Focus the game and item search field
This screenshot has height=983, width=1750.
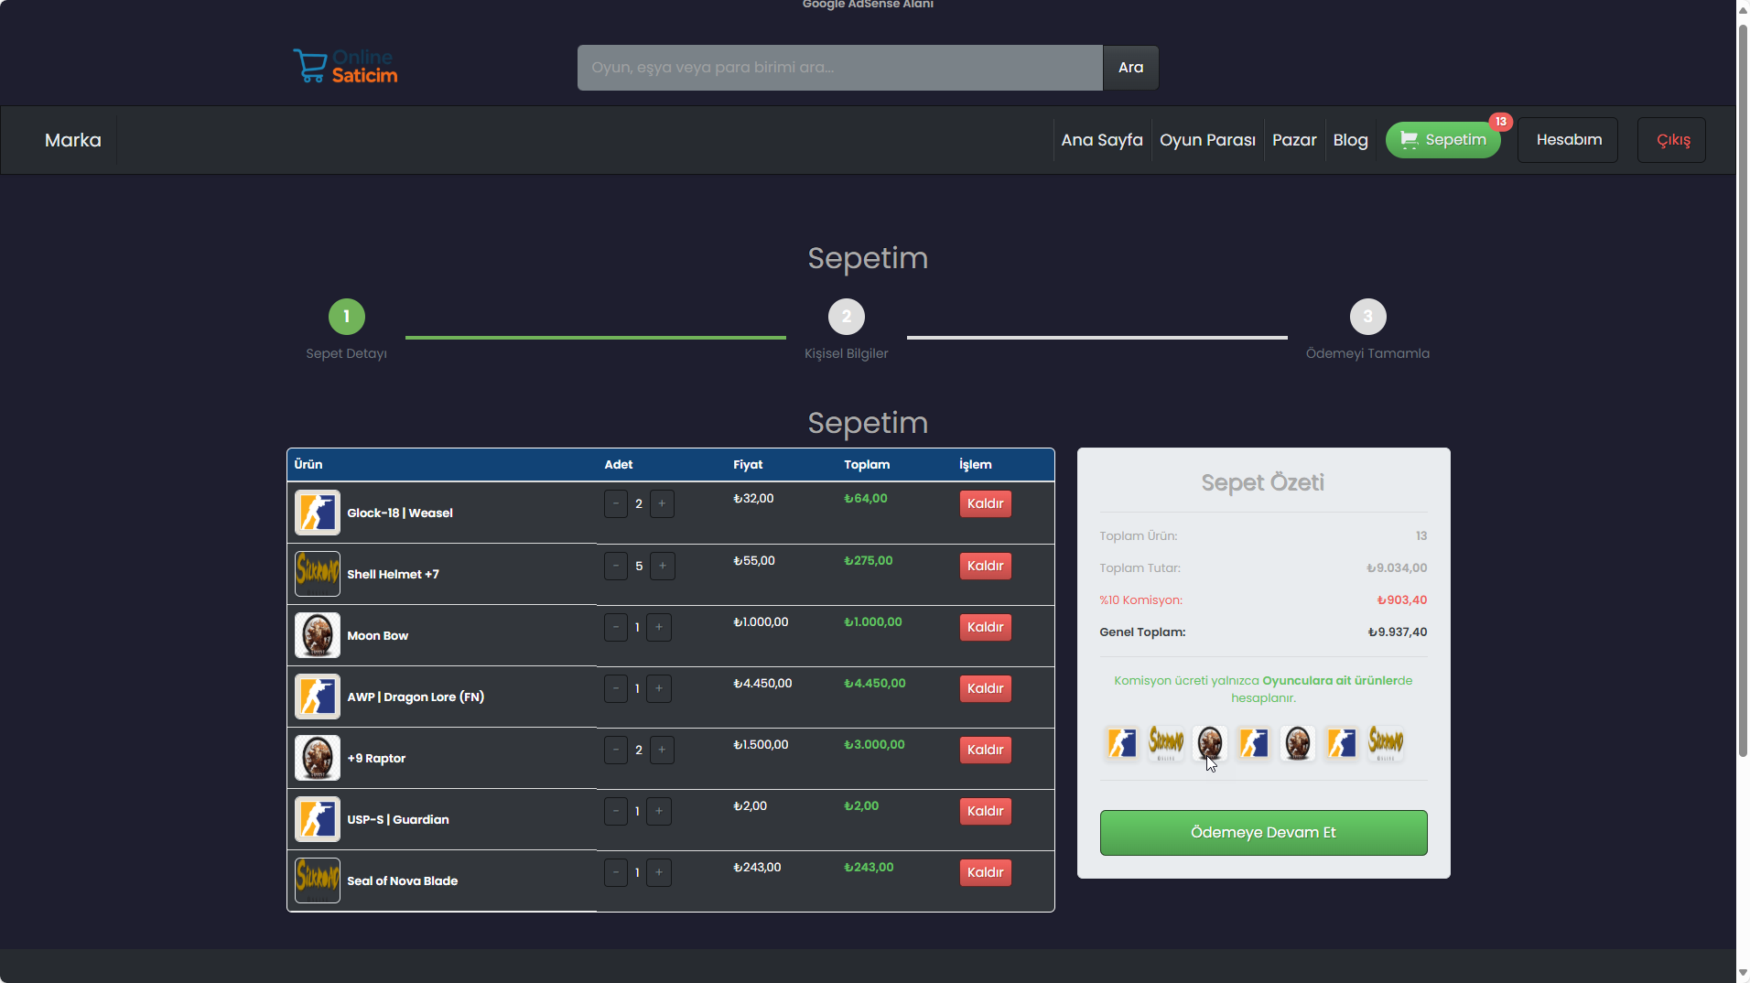[x=839, y=68]
